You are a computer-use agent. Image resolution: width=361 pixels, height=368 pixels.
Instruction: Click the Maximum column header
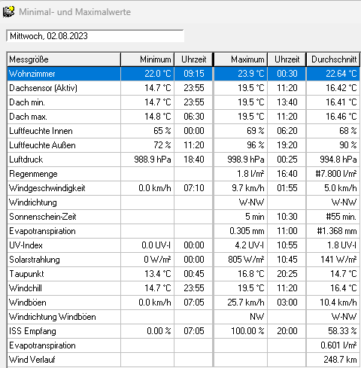tap(241, 59)
